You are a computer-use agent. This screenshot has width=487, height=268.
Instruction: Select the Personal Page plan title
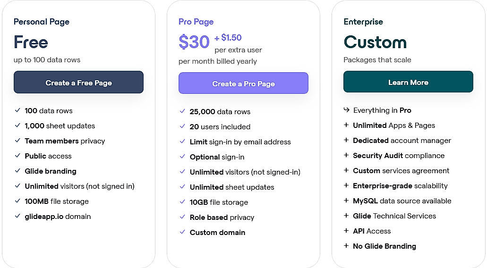(x=42, y=22)
